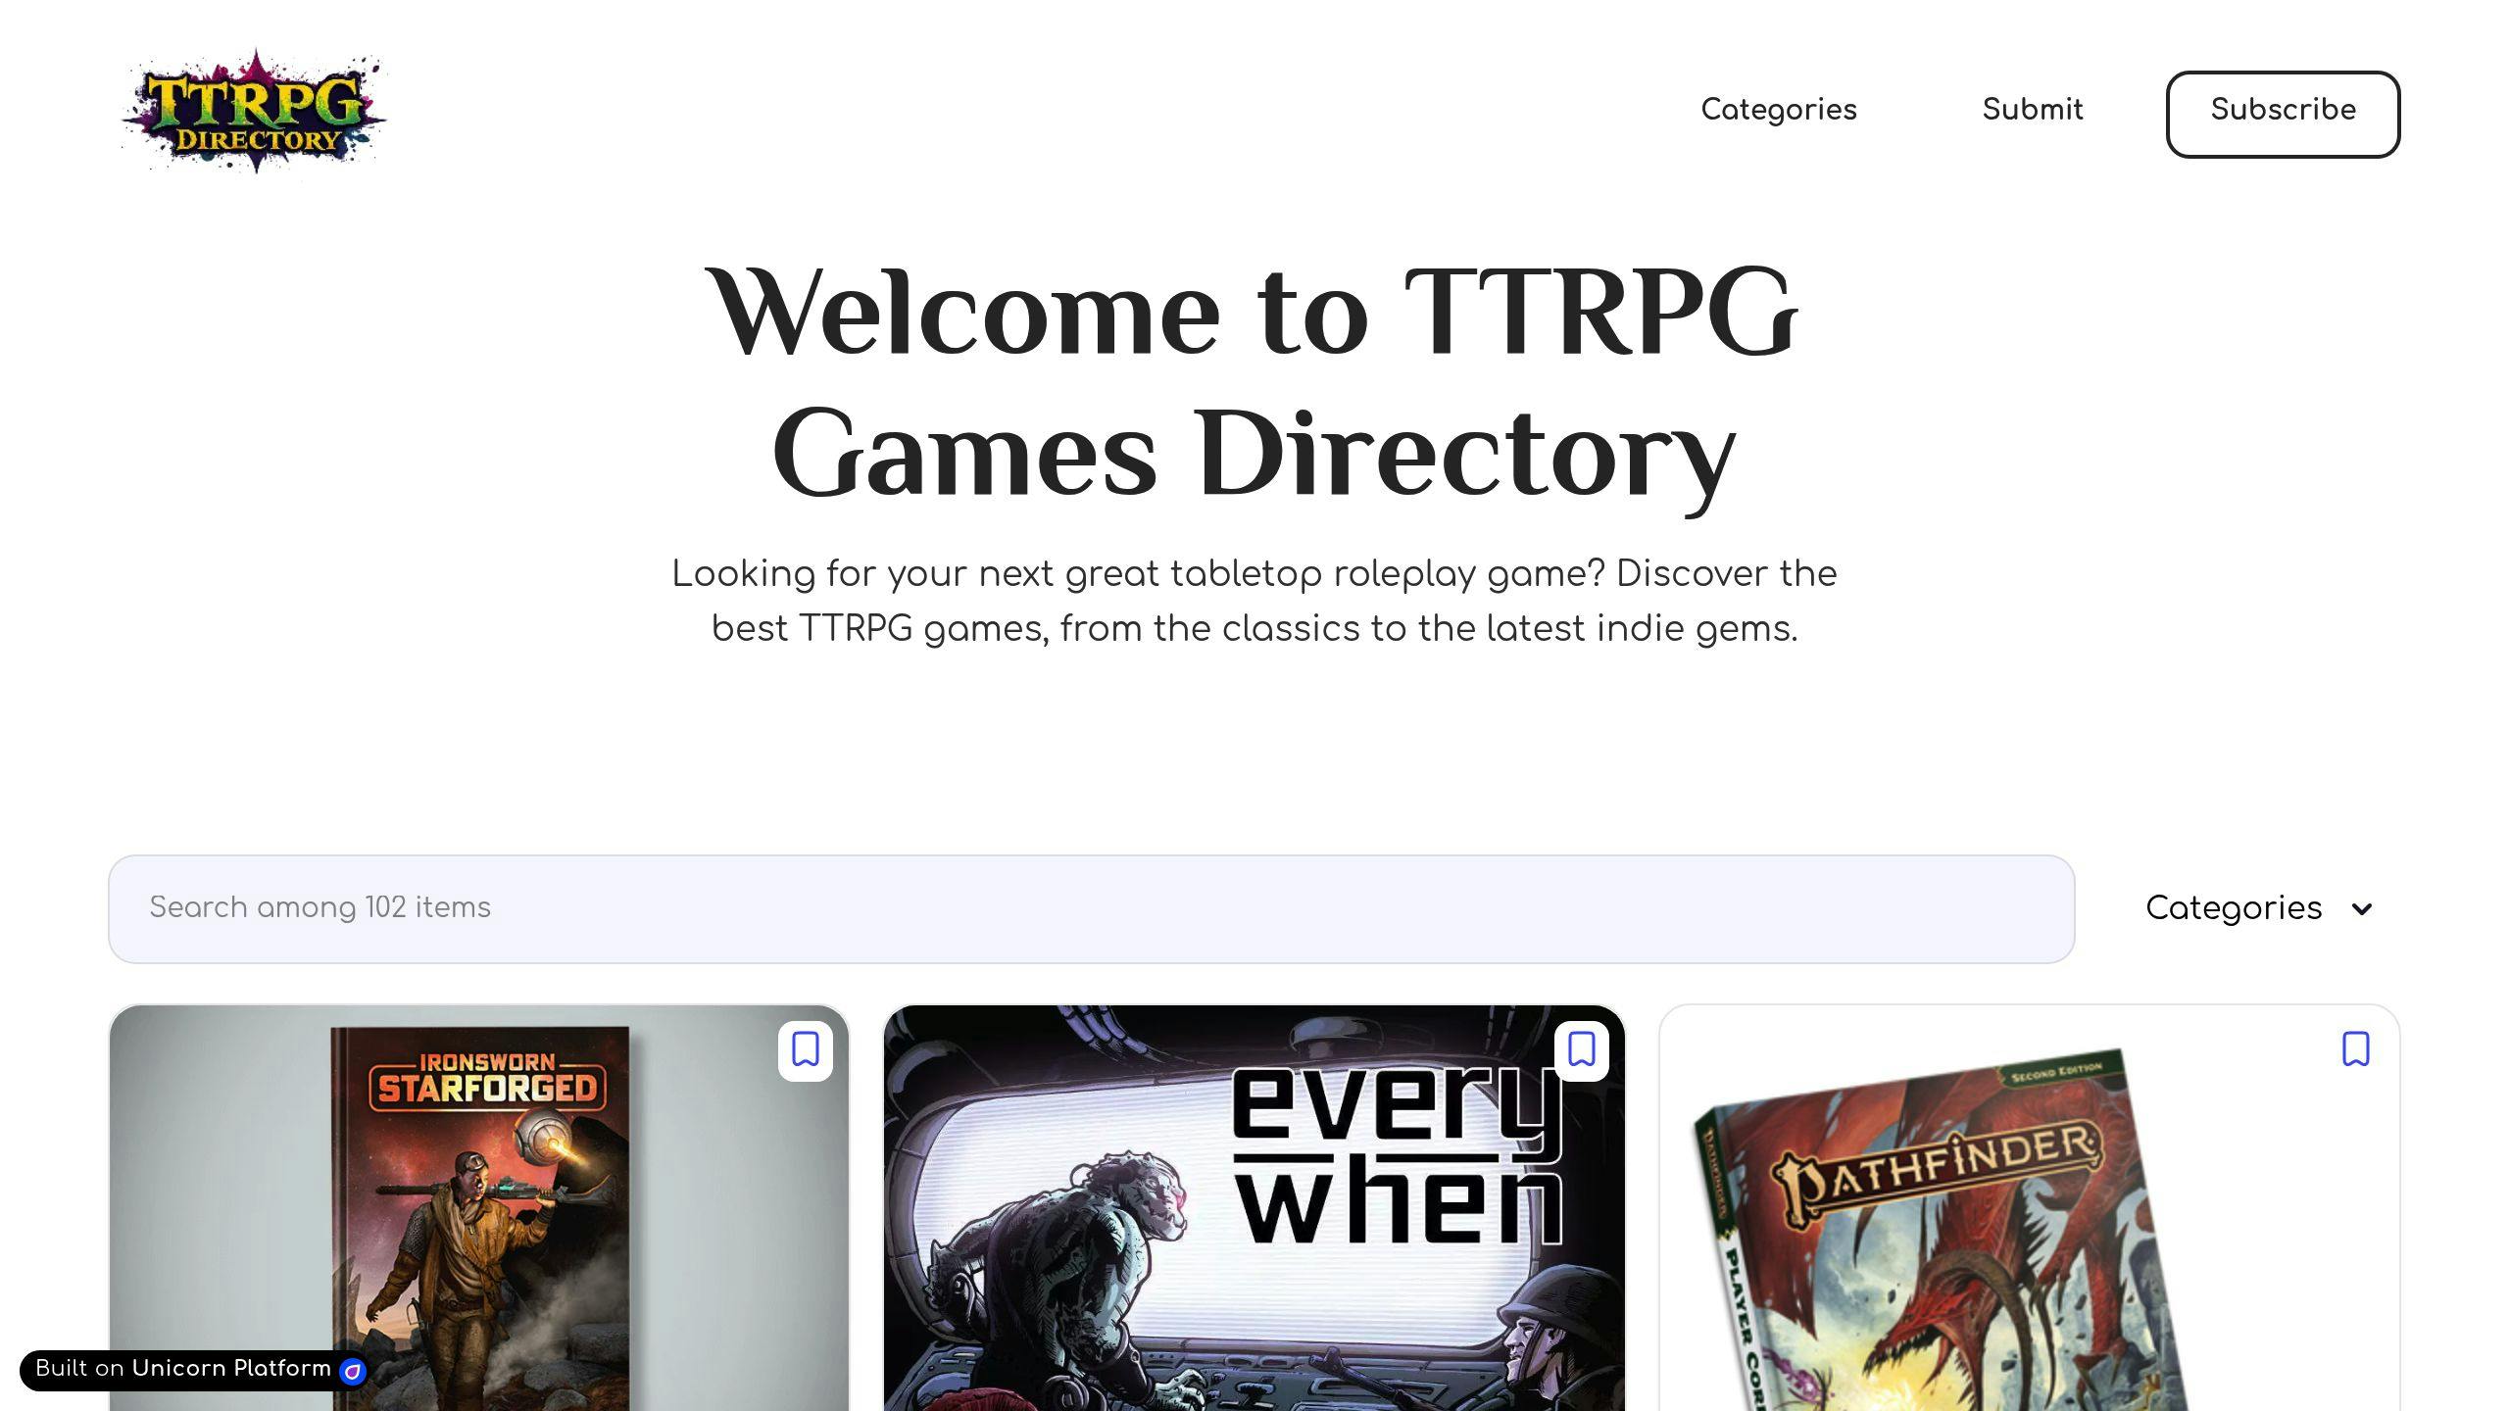Bookmark the Pathfinder card

coord(2356,1050)
